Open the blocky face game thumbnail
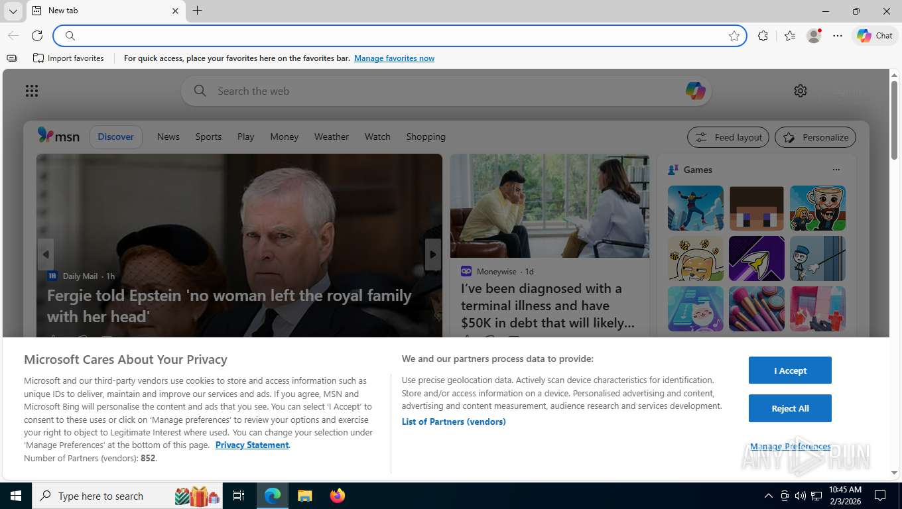This screenshot has height=509, width=902. tap(757, 208)
